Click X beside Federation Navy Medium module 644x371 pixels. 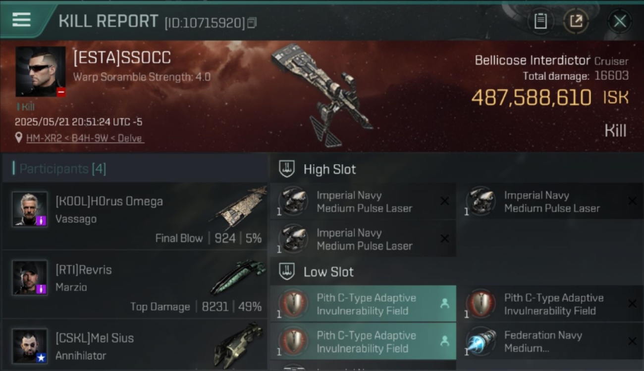[x=632, y=341]
